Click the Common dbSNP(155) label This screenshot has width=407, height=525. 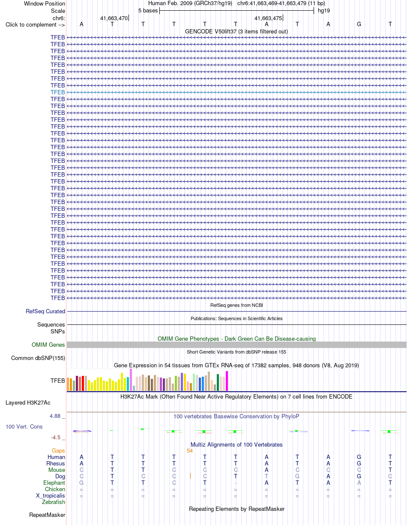(38, 358)
